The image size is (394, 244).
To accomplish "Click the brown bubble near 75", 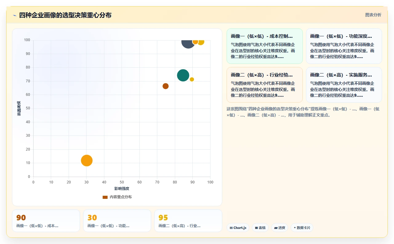I will (x=166, y=86).
